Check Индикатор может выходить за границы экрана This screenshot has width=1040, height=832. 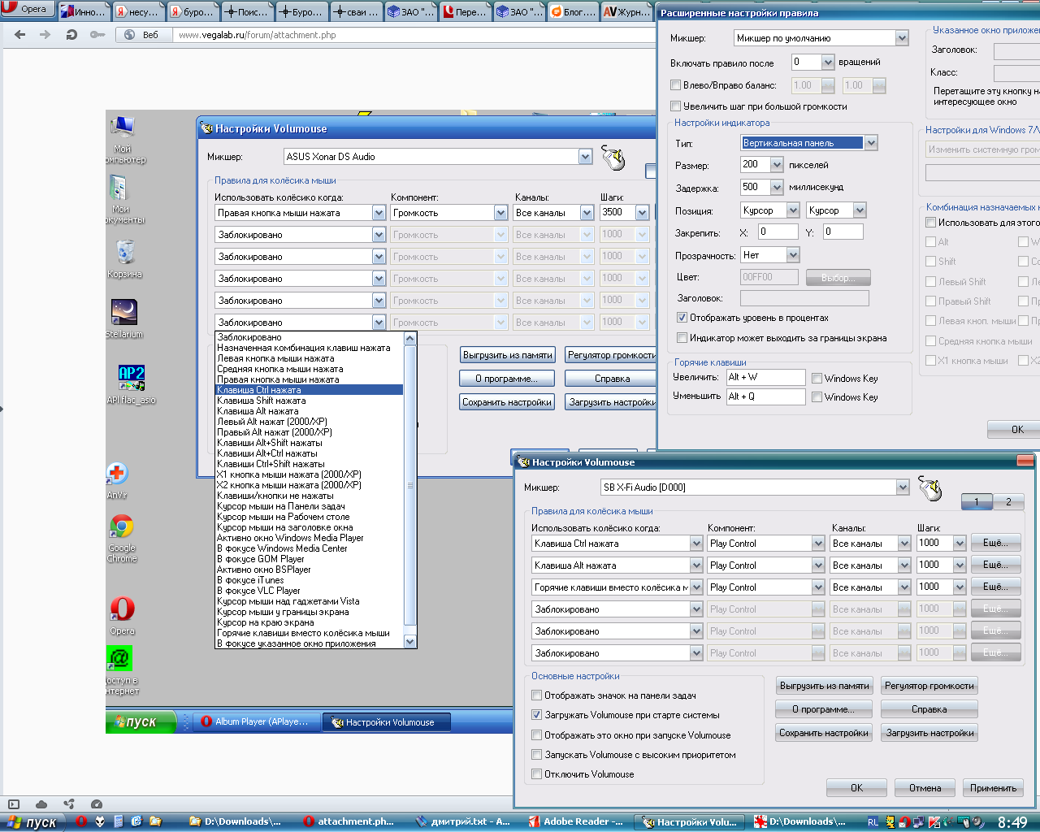[x=682, y=338]
